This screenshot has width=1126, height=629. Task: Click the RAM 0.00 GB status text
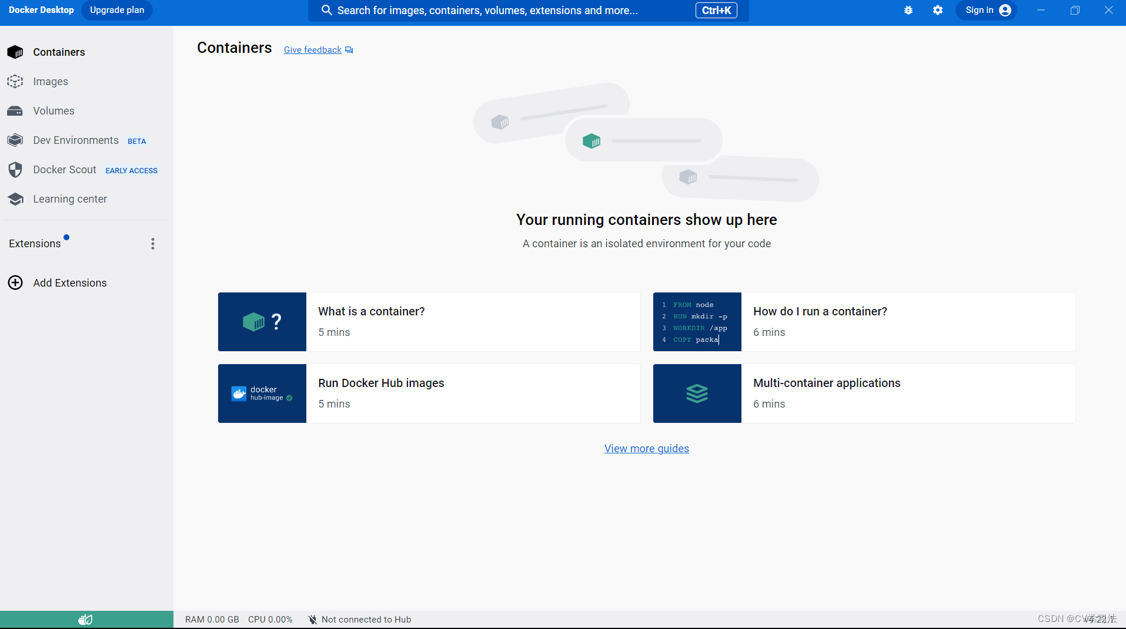(212, 619)
